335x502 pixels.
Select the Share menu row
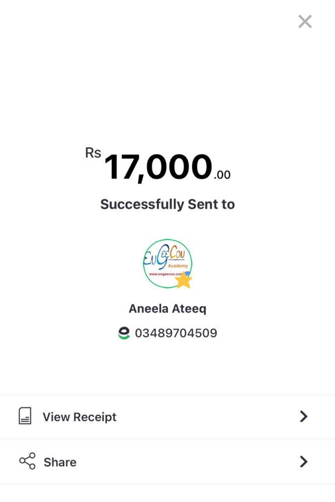(x=167, y=462)
